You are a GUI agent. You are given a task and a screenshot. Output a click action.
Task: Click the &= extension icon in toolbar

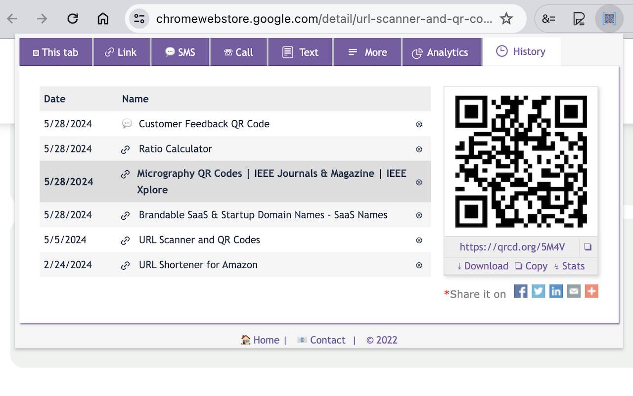pyautogui.click(x=549, y=19)
